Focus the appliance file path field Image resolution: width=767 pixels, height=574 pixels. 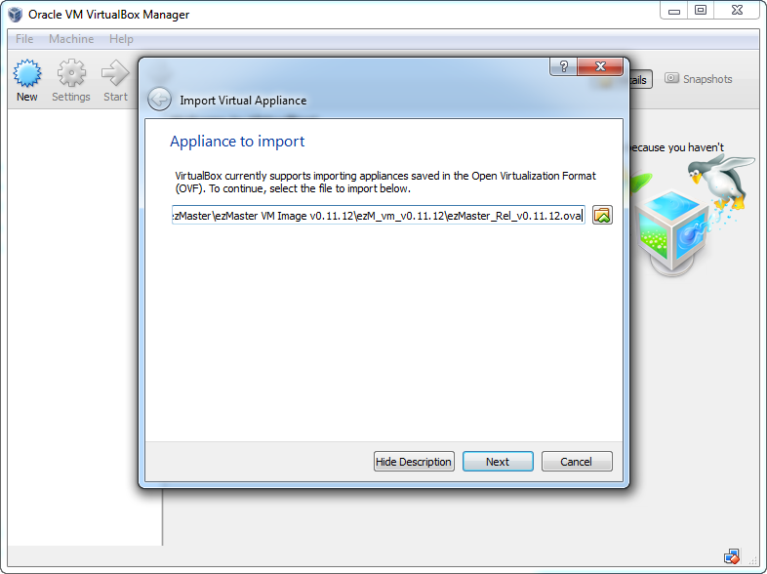coord(378,216)
